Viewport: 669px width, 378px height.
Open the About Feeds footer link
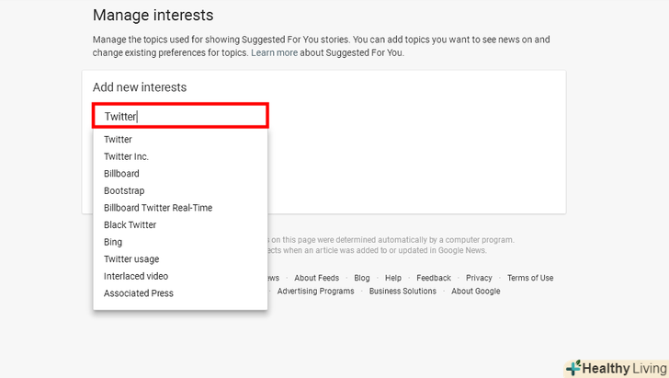tap(316, 278)
